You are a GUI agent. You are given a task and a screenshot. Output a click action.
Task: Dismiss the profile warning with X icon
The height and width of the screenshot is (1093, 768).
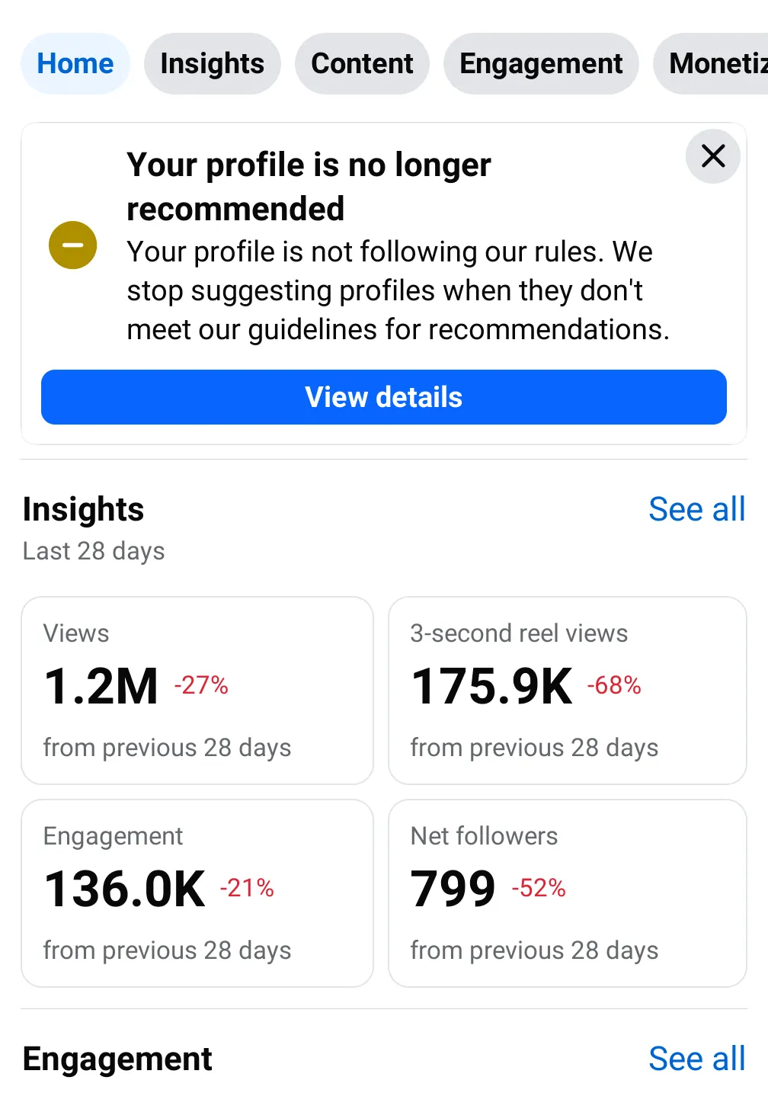(x=713, y=156)
